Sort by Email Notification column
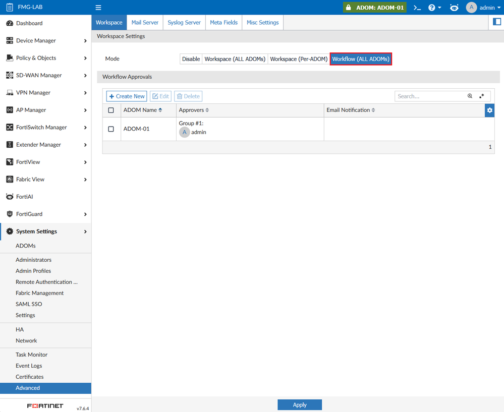 coord(351,110)
